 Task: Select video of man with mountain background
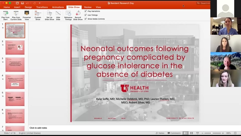pyautogui.click(x=226, y=61)
